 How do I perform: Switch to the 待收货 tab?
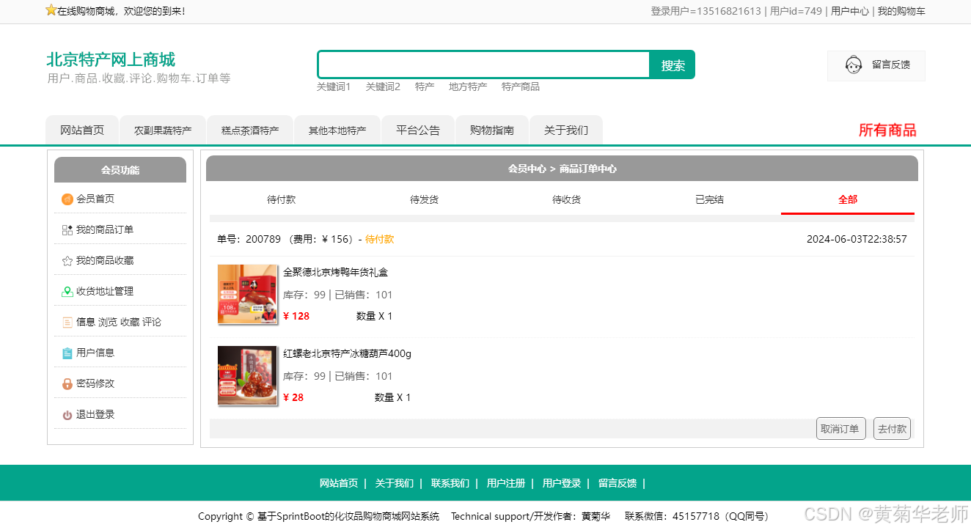(566, 199)
